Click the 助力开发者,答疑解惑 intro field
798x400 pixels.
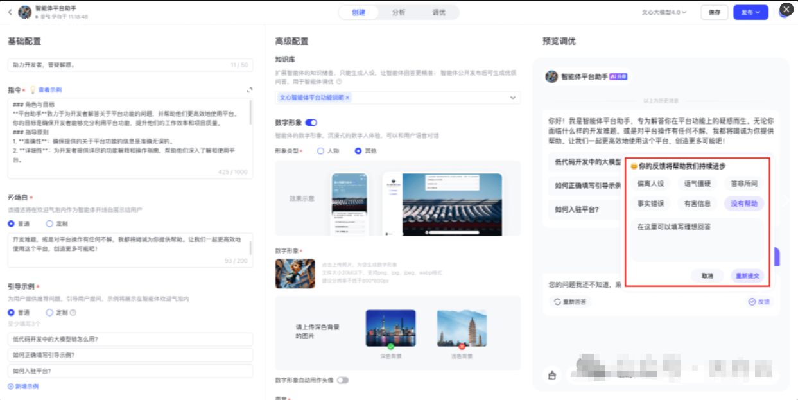pos(130,65)
